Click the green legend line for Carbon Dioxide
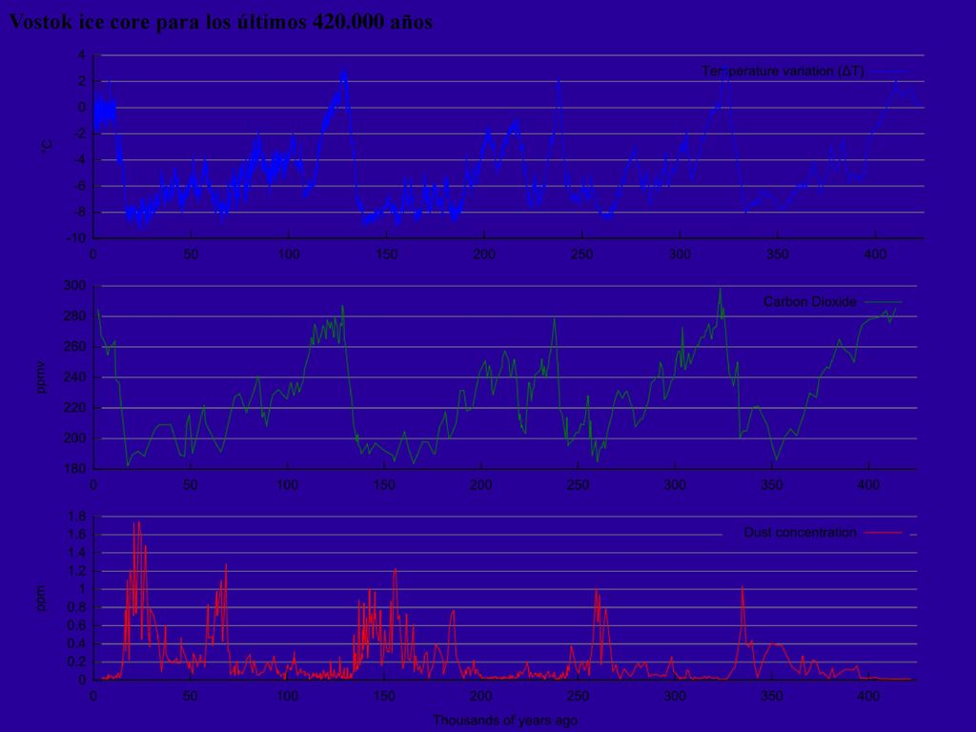 coord(883,302)
